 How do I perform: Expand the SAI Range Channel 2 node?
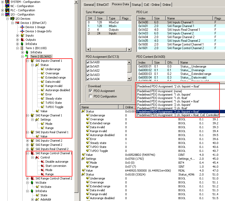(x=28, y=145)
